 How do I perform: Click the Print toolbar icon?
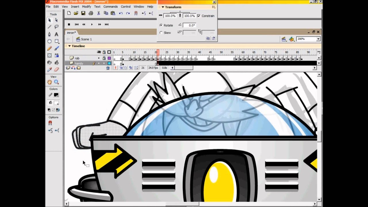pyautogui.click(x=91, y=13)
